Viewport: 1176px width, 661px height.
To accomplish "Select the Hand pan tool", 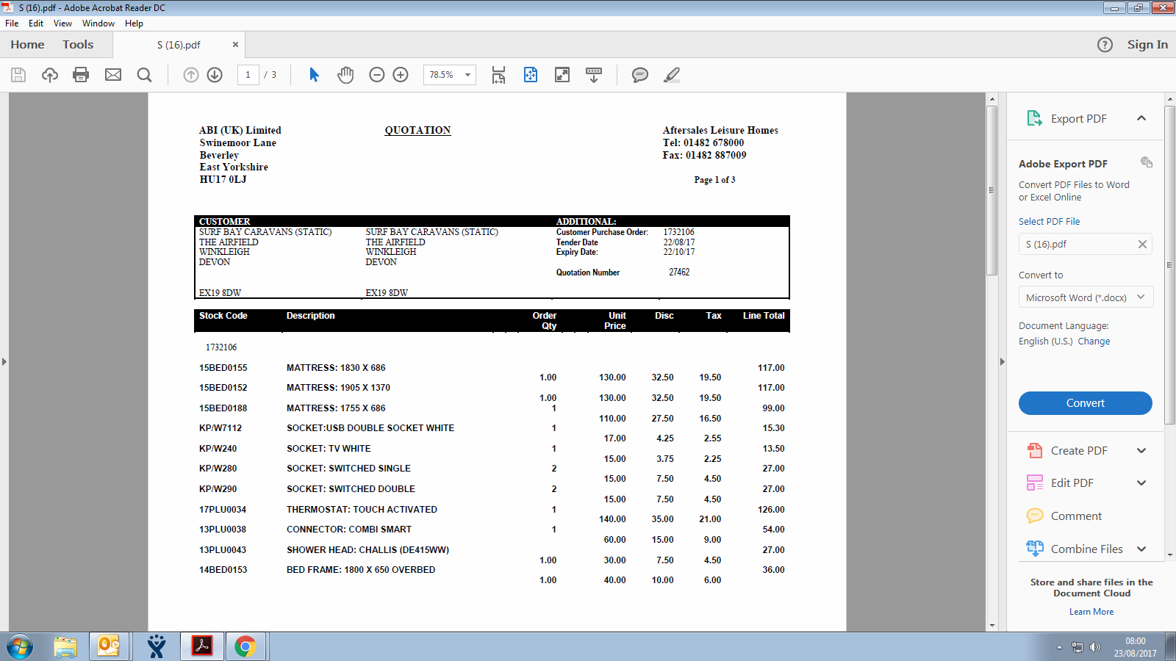I will click(345, 75).
